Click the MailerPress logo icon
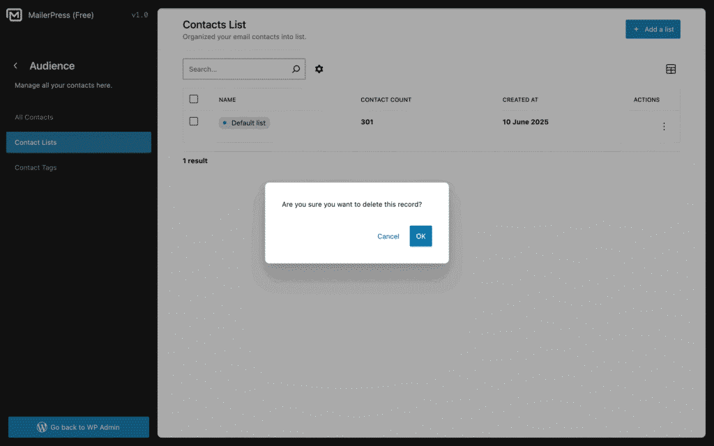This screenshot has height=446, width=714. coord(15,15)
